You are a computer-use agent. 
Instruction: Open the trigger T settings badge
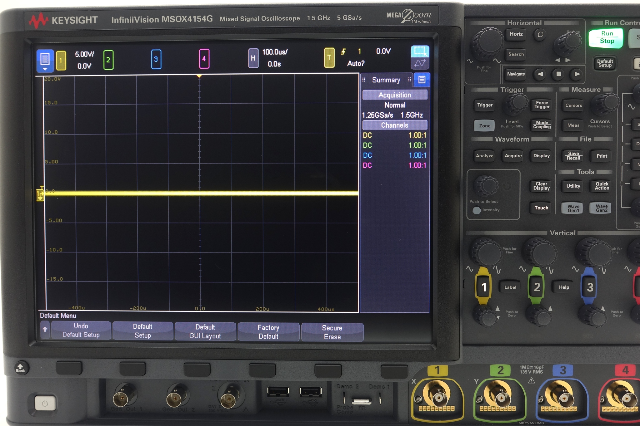click(329, 57)
